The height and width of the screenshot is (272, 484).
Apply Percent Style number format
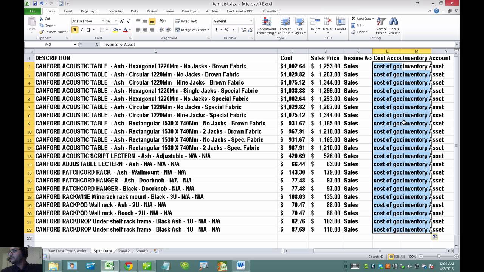(x=226, y=30)
